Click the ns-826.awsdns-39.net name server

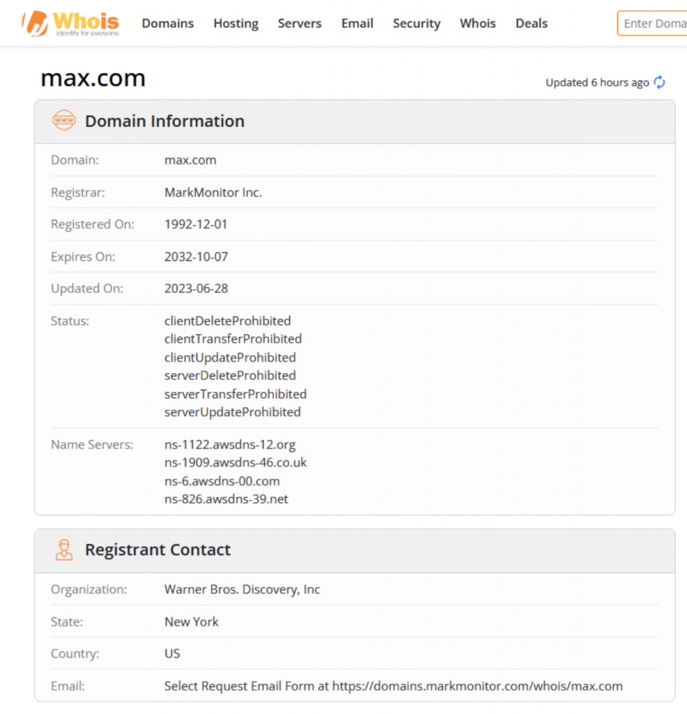[x=226, y=499]
